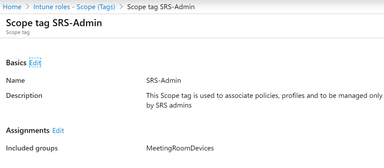Click the Included groups label
This screenshot has height=168, width=384.
[x=32, y=148]
